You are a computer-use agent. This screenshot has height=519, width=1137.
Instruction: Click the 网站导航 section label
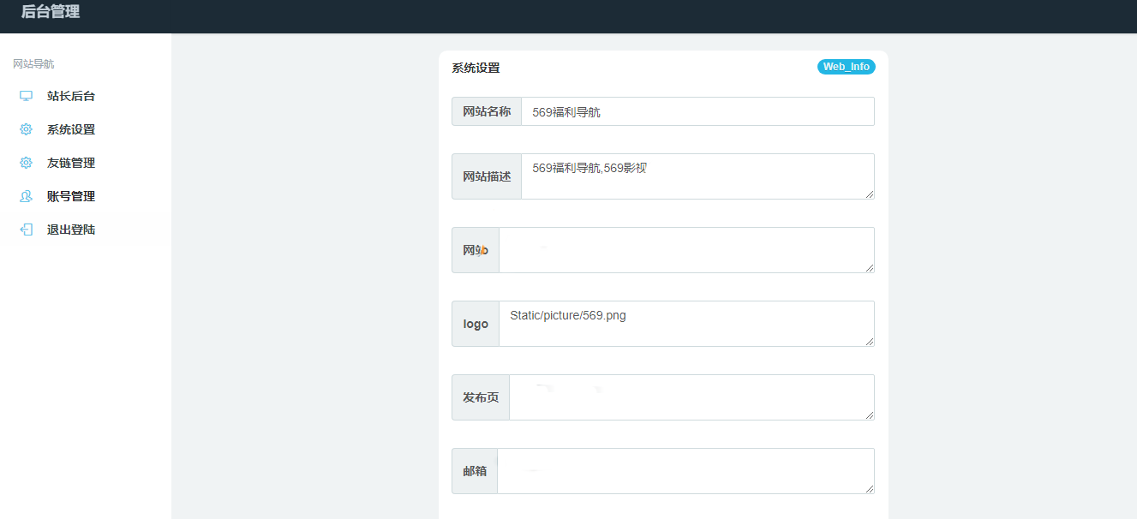coord(32,63)
